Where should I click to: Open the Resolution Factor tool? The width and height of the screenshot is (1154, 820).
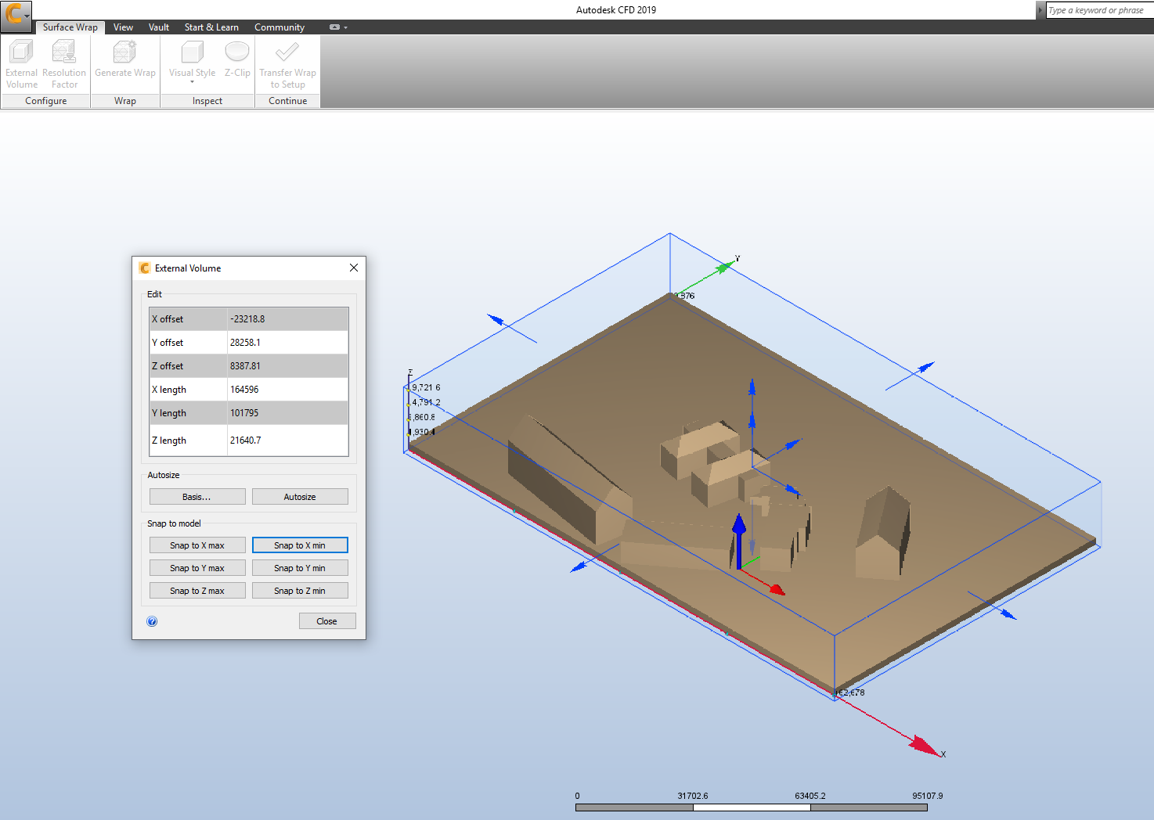click(x=64, y=63)
